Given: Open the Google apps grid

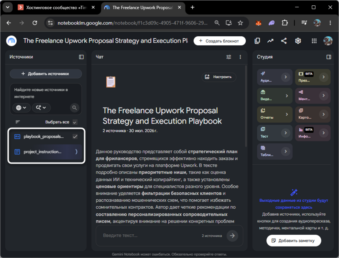Looking at the screenshot, I should [314, 41].
